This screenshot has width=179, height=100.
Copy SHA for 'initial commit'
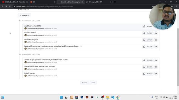[x=144, y=74]
